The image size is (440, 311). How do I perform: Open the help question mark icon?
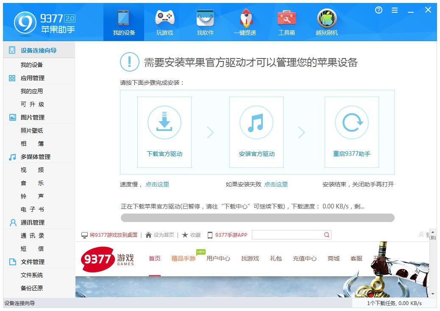coord(379,10)
